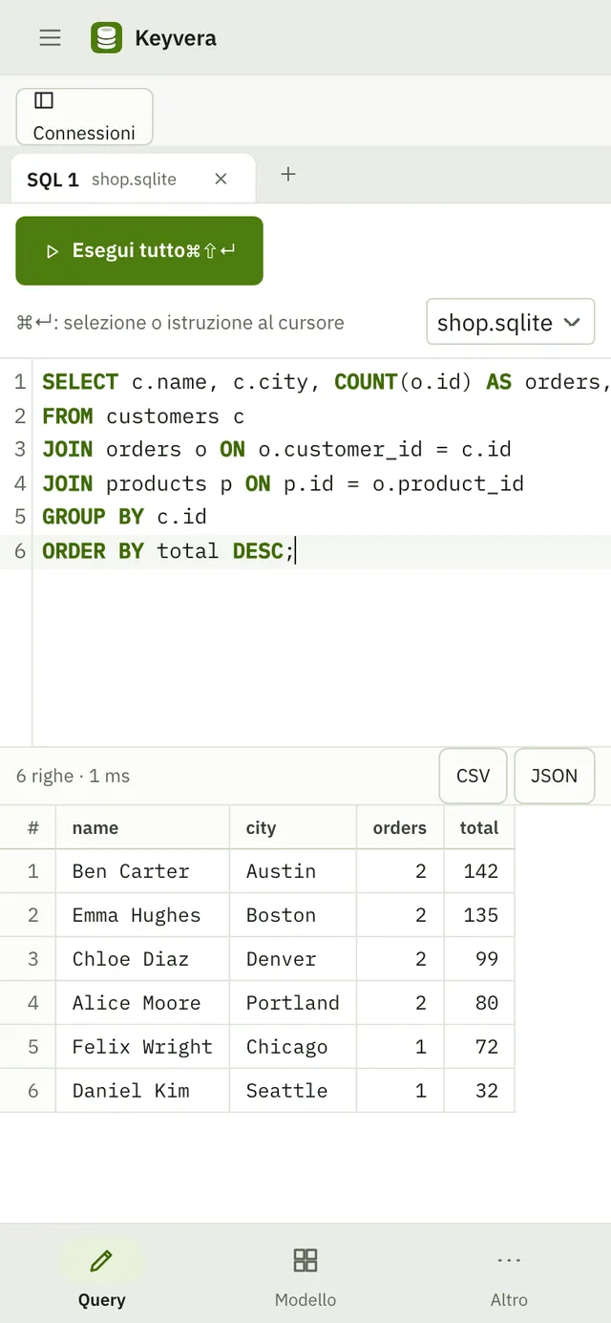
Task: Close the SQL 1 tab
Action: click(x=221, y=179)
